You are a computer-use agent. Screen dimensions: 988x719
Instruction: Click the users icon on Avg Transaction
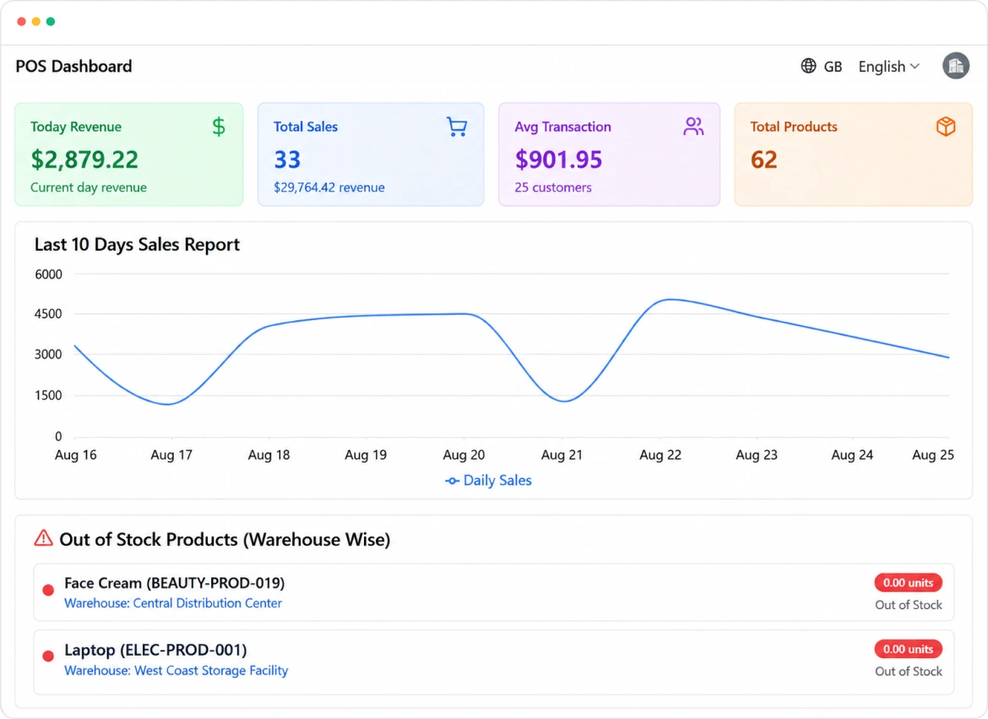coord(693,126)
